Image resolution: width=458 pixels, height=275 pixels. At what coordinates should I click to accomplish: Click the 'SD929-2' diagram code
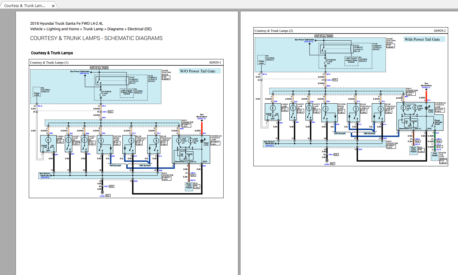(440, 31)
